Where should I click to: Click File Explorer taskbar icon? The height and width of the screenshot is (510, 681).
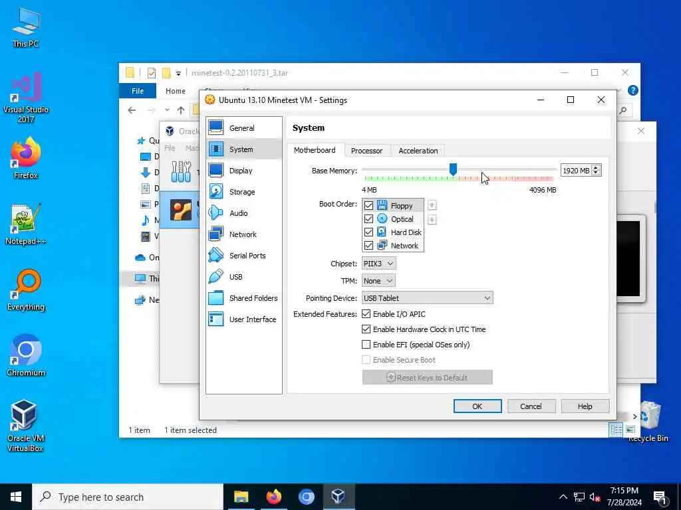(x=241, y=497)
